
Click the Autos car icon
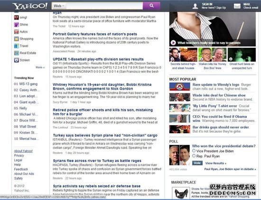point(16,32)
